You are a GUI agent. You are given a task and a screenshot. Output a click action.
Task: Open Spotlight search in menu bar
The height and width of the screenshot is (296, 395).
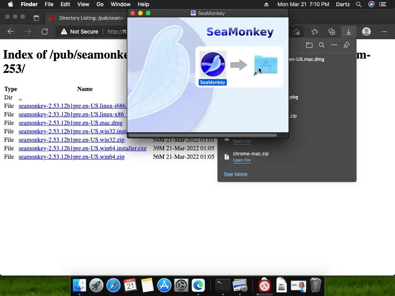click(x=359, y=4)
